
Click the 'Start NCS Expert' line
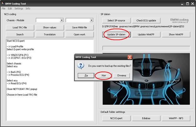click(x=16, y=41)
